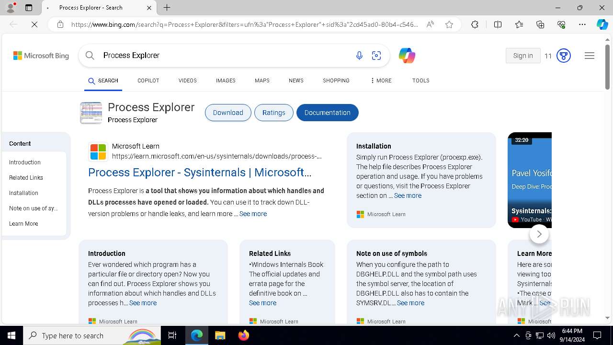The width and height of the screenshot is (613, 345).
Task: Open the Extensions puzzle icon
Action: pos(475,24)
